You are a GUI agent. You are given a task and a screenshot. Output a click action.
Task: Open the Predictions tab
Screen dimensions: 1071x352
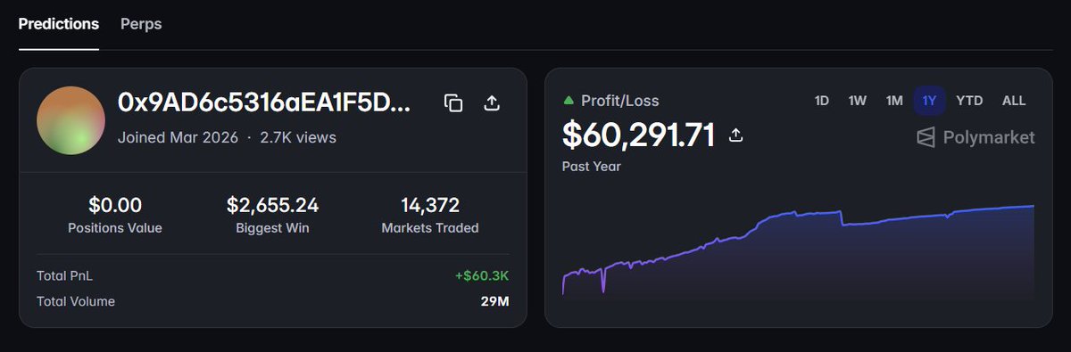(x=59, y=24)
